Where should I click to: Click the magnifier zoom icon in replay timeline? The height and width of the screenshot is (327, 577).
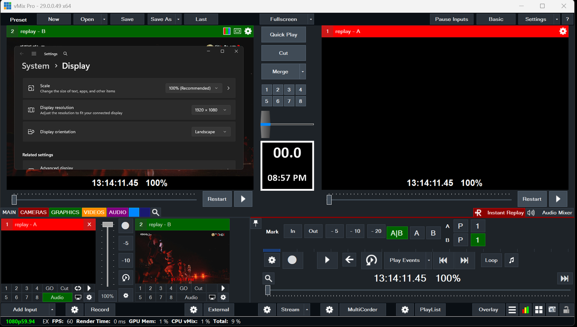[x=268, y=278]
